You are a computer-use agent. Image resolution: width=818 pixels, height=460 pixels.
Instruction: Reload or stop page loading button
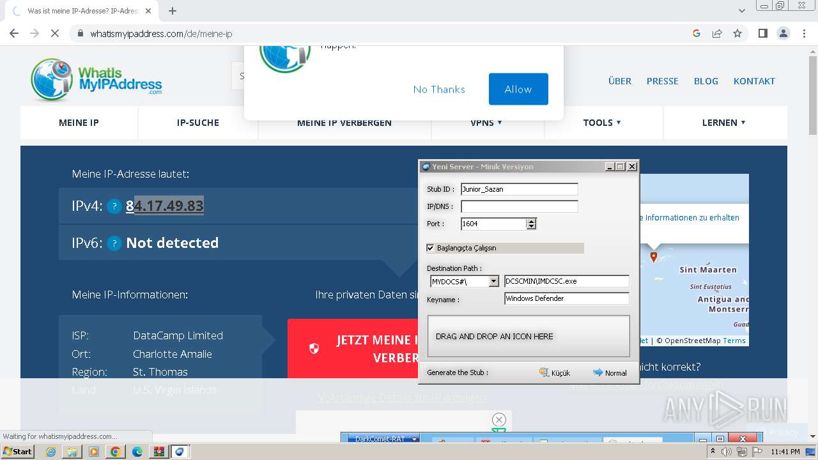pyautogui.click(x=55, y=33)
